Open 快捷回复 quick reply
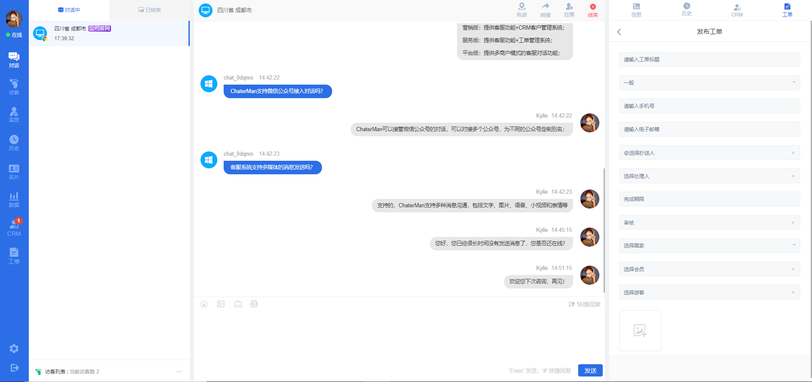Screen dimensions: 812x382 (x=585, y=304)
